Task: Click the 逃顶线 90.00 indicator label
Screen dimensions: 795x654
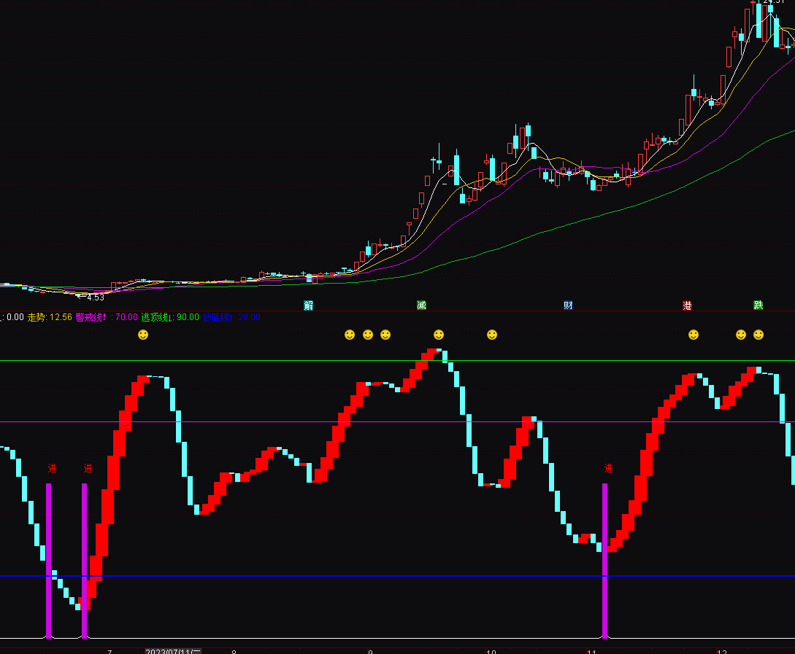Action: pos(170,317)
